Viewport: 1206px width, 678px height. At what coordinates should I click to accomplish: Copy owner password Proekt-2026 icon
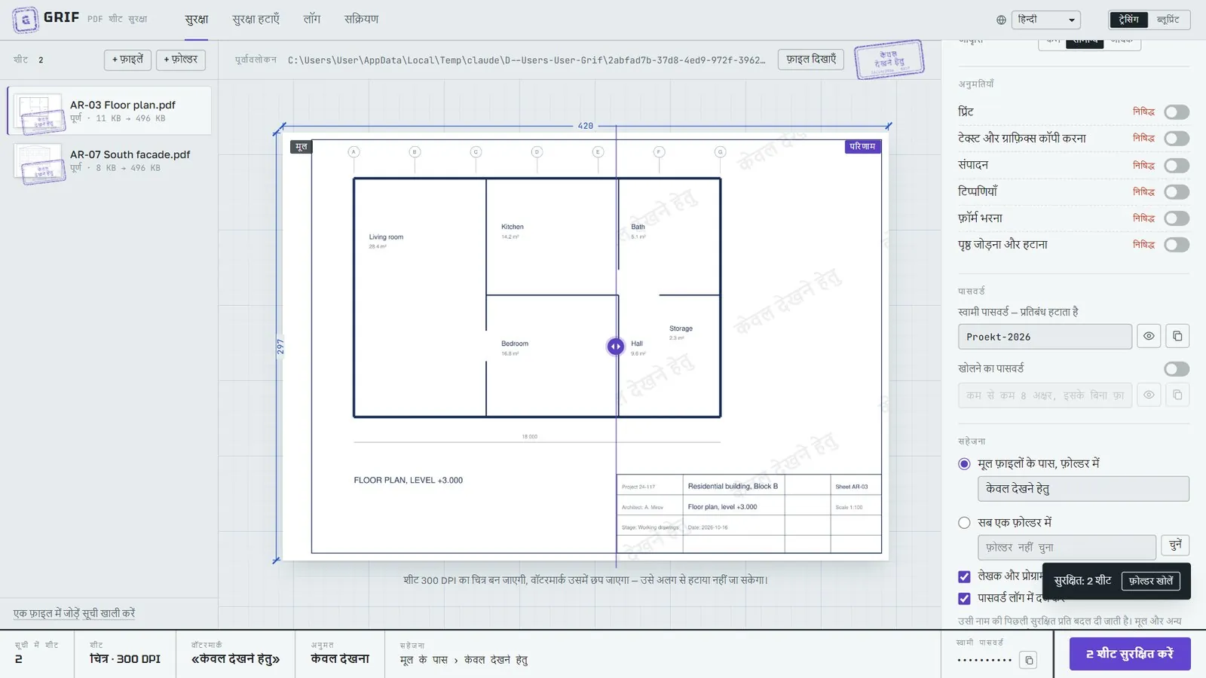point(1177,336)
